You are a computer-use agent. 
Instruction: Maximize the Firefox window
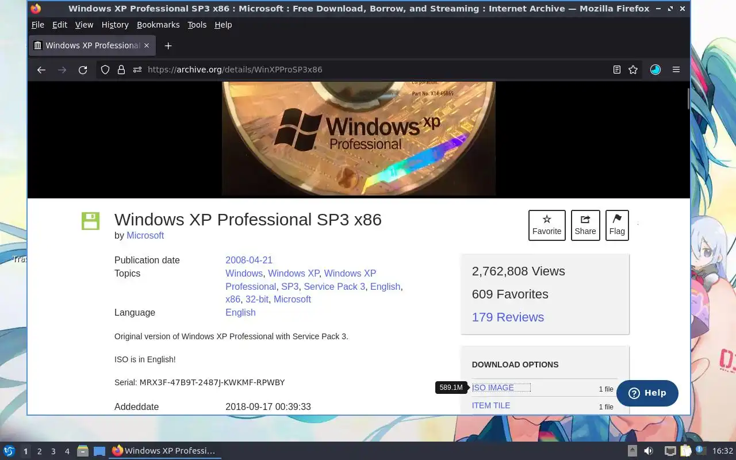click(670, 9)
